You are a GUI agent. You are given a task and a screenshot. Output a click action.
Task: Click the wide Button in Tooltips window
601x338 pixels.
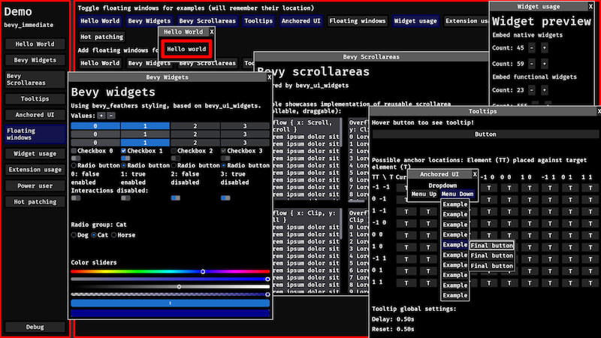coord(485,134)
